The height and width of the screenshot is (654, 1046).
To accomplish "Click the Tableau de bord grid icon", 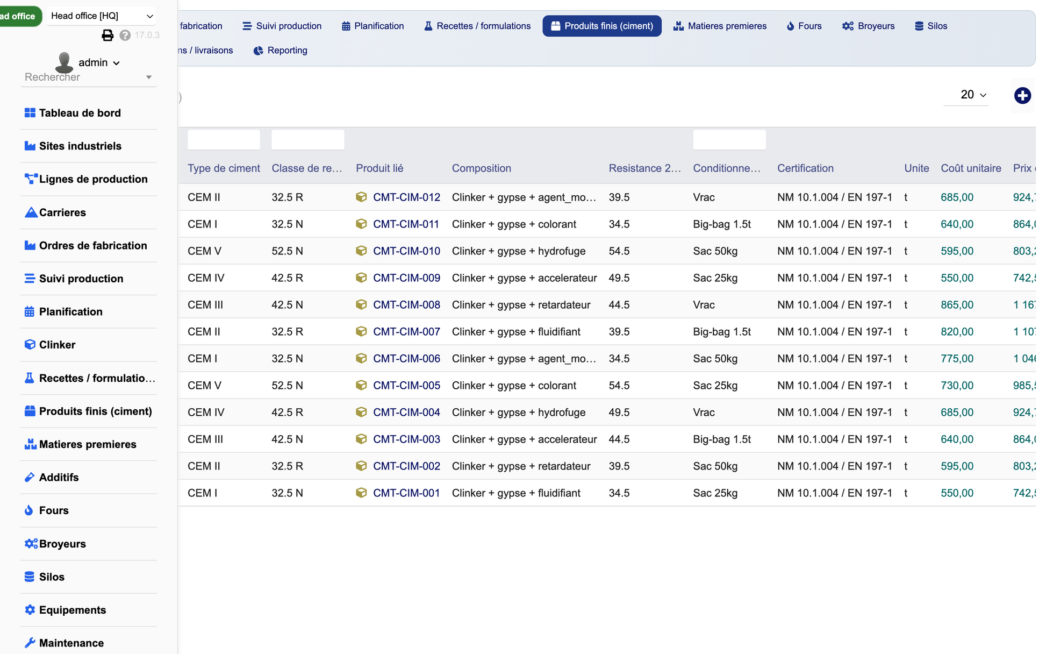I will point(30,113).
